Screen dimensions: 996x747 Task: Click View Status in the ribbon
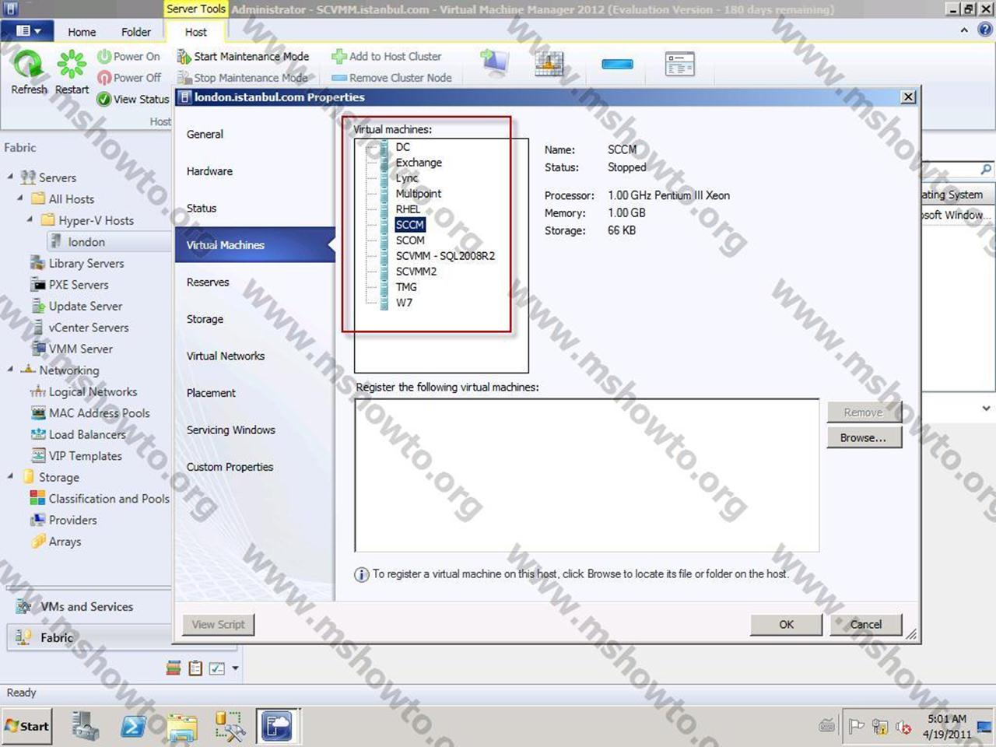tap(133, 99)
